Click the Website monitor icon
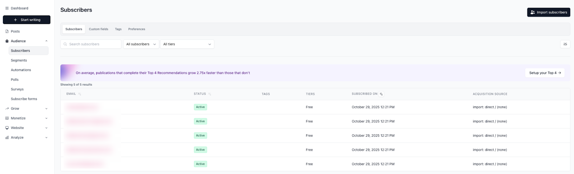Screen dimensions: 574x174 (x=7, y=128)
